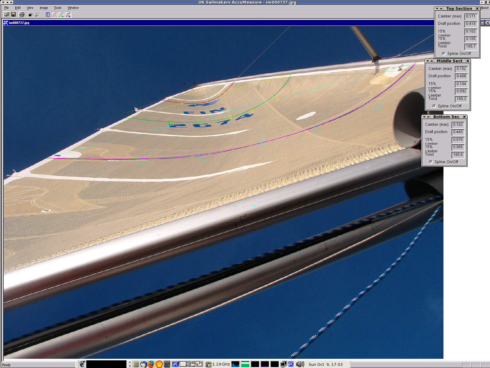The height and width of the screenshot is (368, 490).
Task: Click Bottom Sec panel up arrow
Action: [x=428, y=117]
